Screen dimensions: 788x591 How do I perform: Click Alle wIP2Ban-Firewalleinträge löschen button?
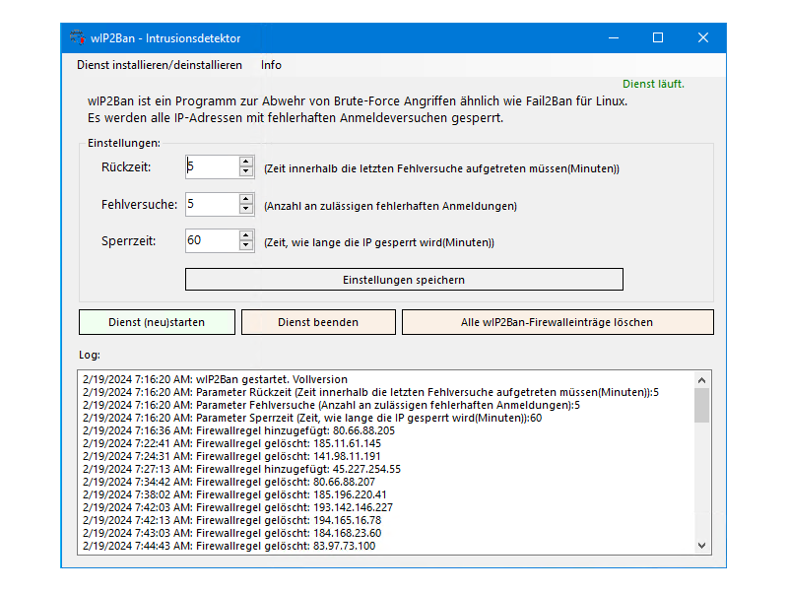[x=557, y=322]
